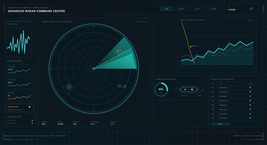Click the plus icon in the header

point(251,8)
